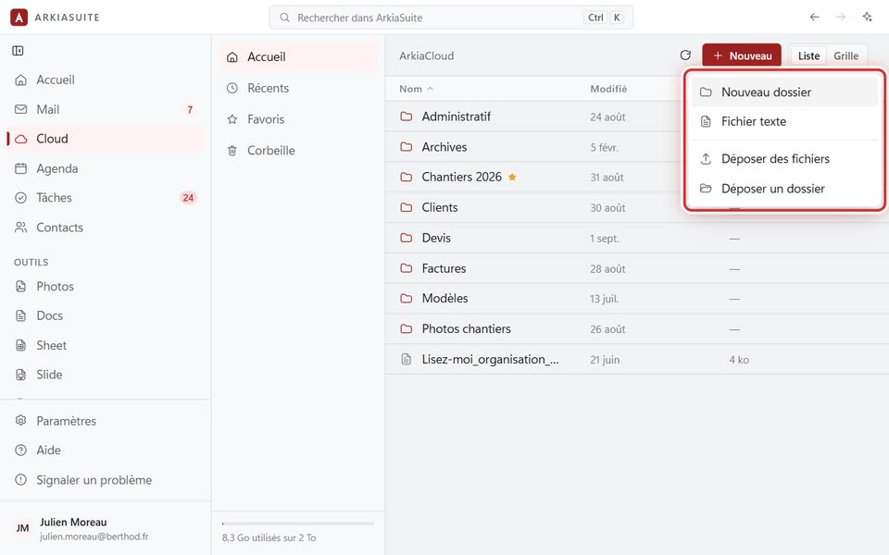Click the storage usage progress bar
Image resolution: width=889 pixels, height=555 pixels.
pos(298,524)
